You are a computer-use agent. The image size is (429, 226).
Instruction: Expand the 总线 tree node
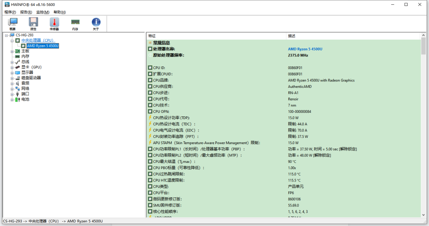[x=12, y=62]
